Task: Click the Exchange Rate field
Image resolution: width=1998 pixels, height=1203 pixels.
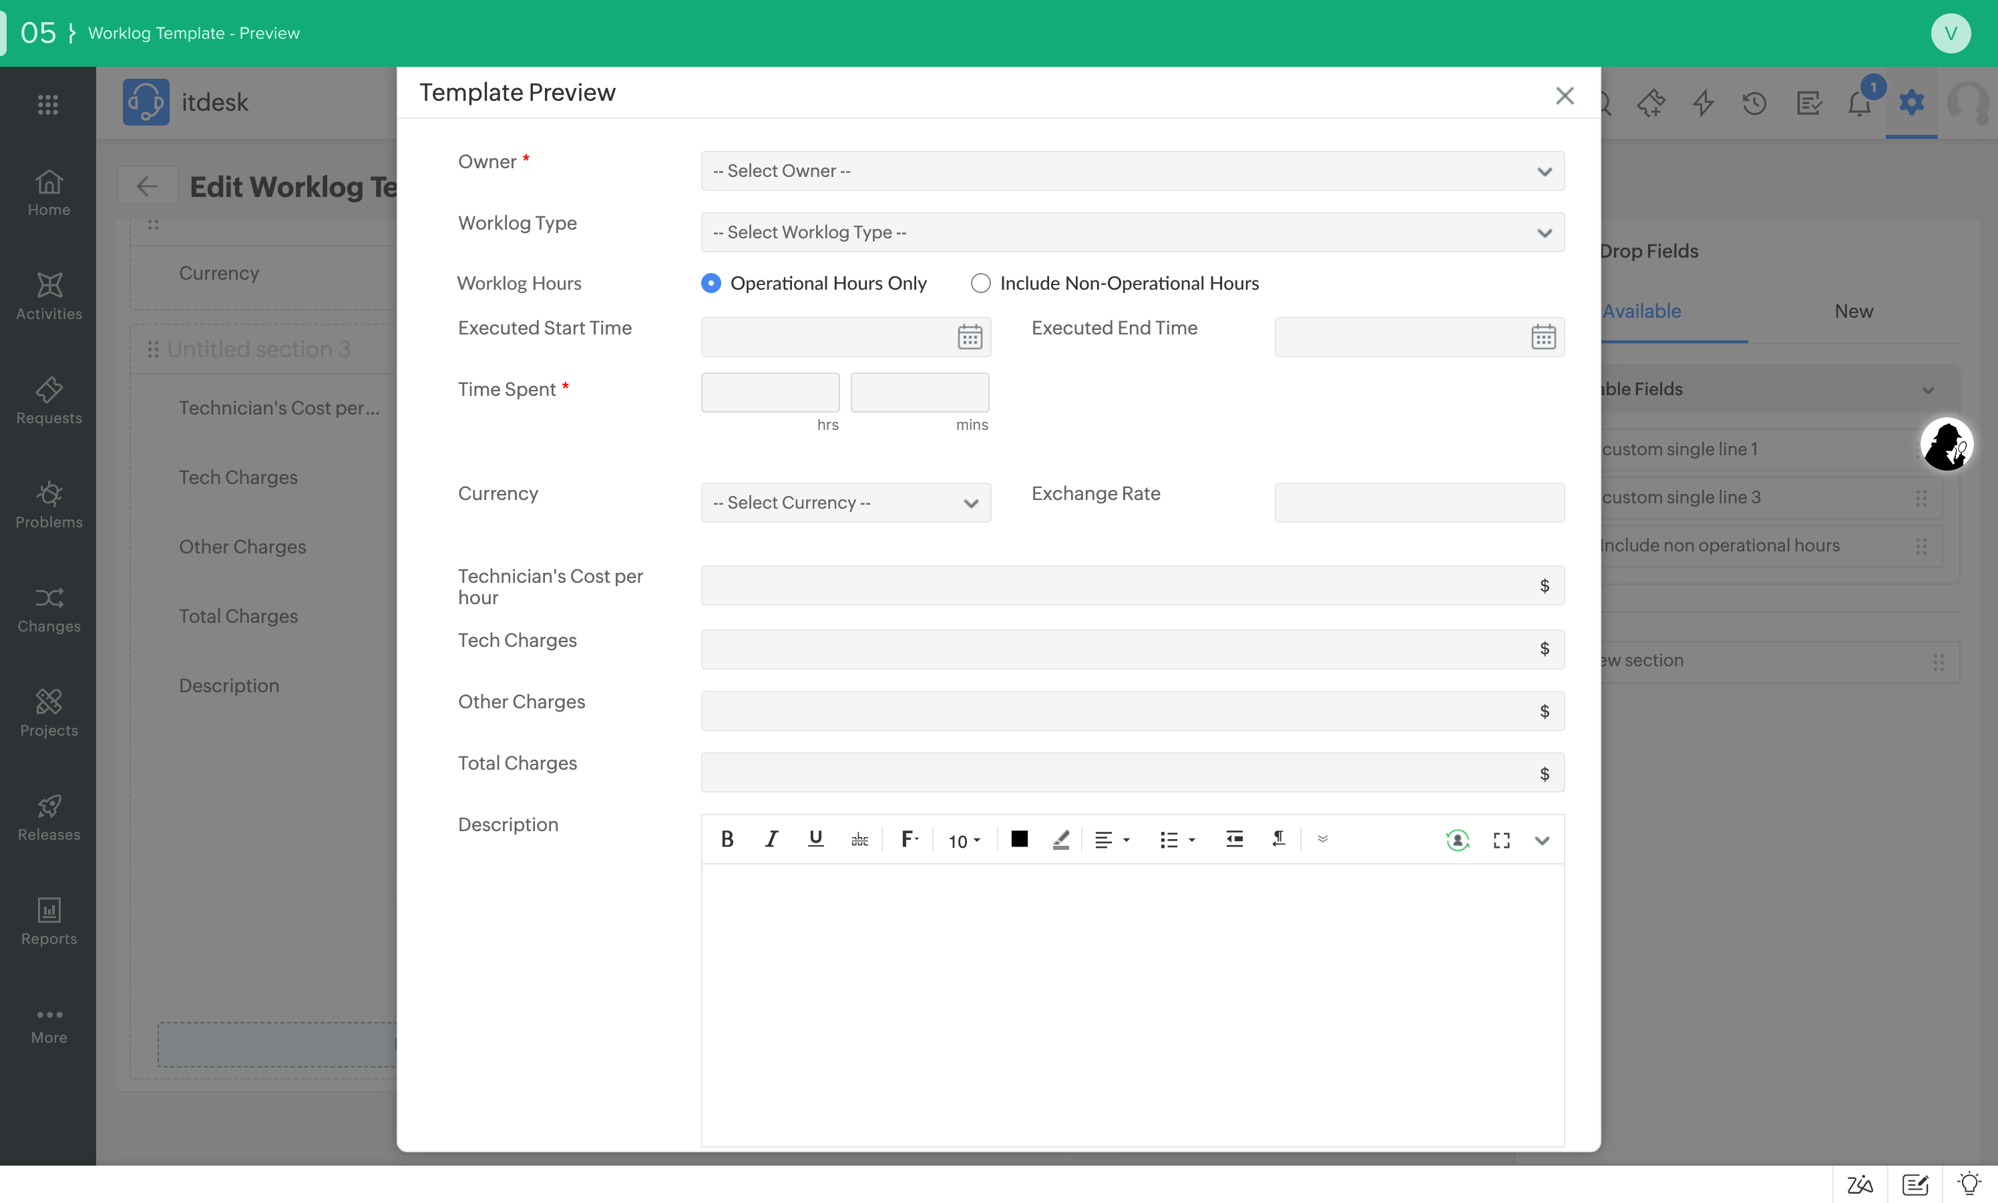Action: pos(1419,503)
